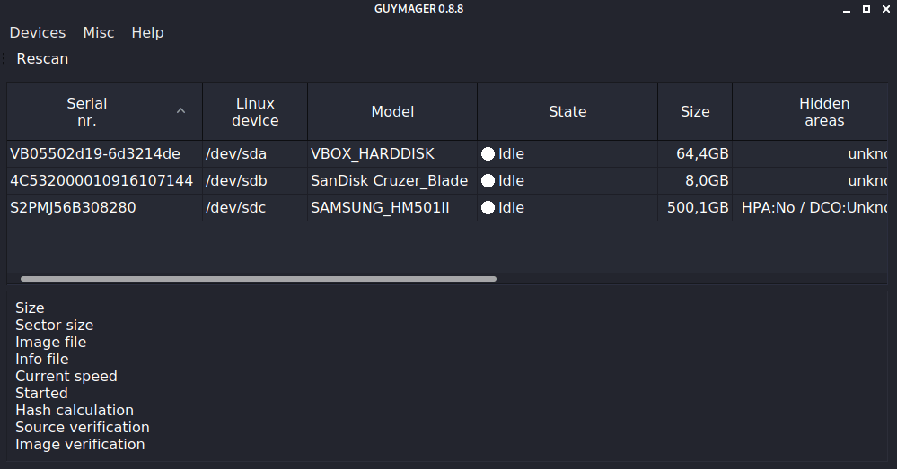Screen dimensions: 897x469
Task: Select the S2PMJ56B308280 Samsung drive row
Action: tap(74, 208)
